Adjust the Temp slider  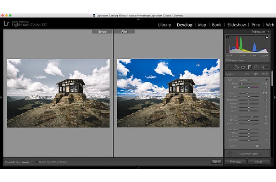click(x=249, y=84)
